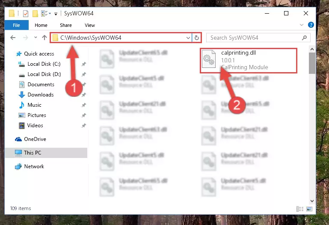The image size is (329, 225).
Task: Open the recent locations dropdown
Action: [36, 38]
